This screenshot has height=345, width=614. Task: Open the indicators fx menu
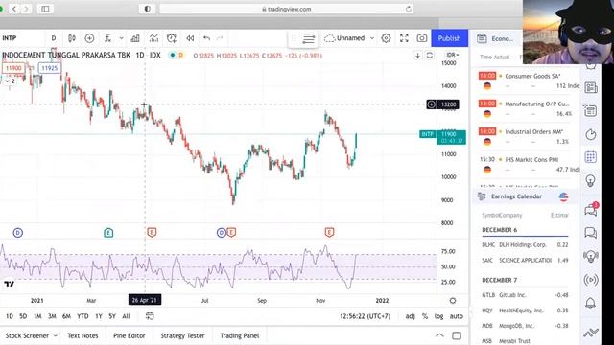tap(107, 38)
